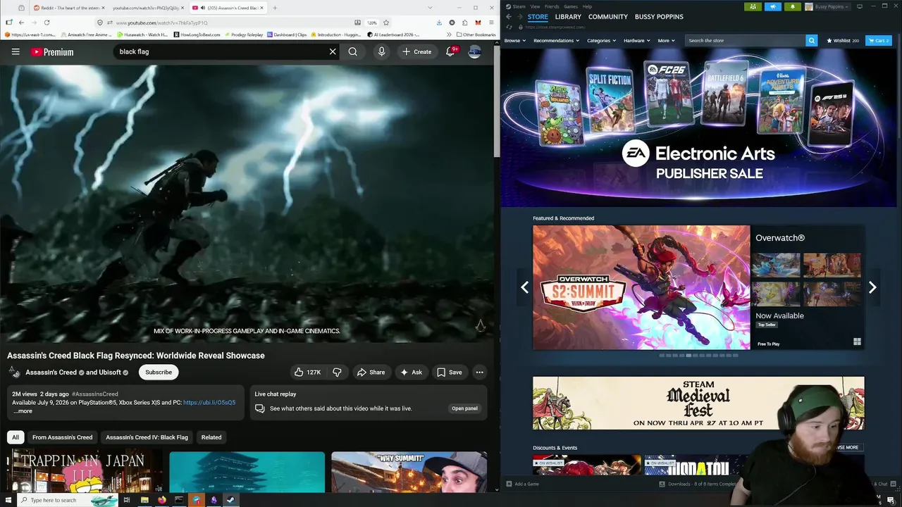
Task: Expand the Categories dropdown in Steam
Action: point(601,41)
